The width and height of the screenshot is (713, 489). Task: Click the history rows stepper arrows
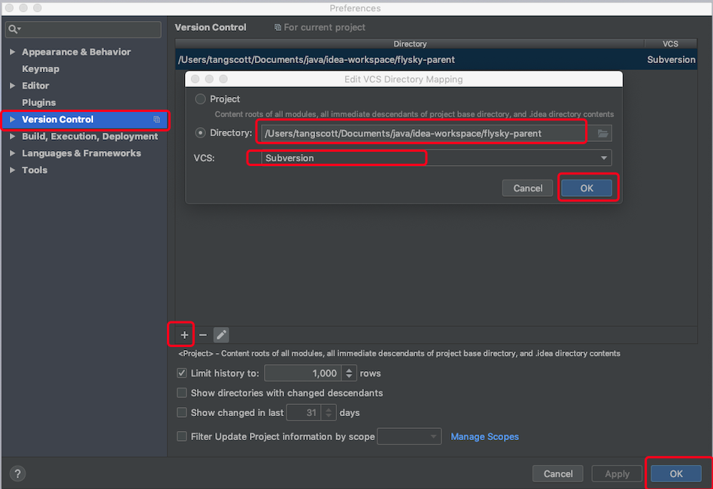click(349, 373)
